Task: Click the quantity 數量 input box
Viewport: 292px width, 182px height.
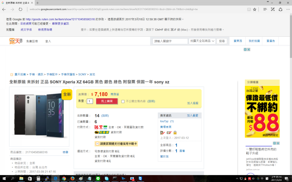Action: pyautogui.click(x=90, y=101)
